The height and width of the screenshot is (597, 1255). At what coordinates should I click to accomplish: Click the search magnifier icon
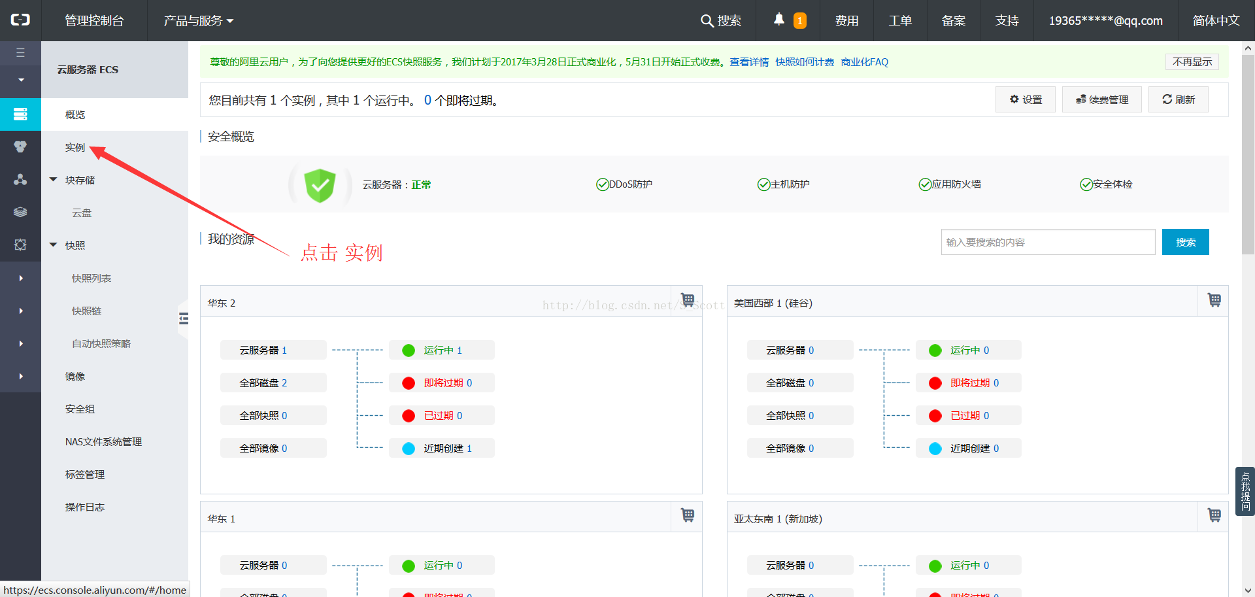[707, 21]
